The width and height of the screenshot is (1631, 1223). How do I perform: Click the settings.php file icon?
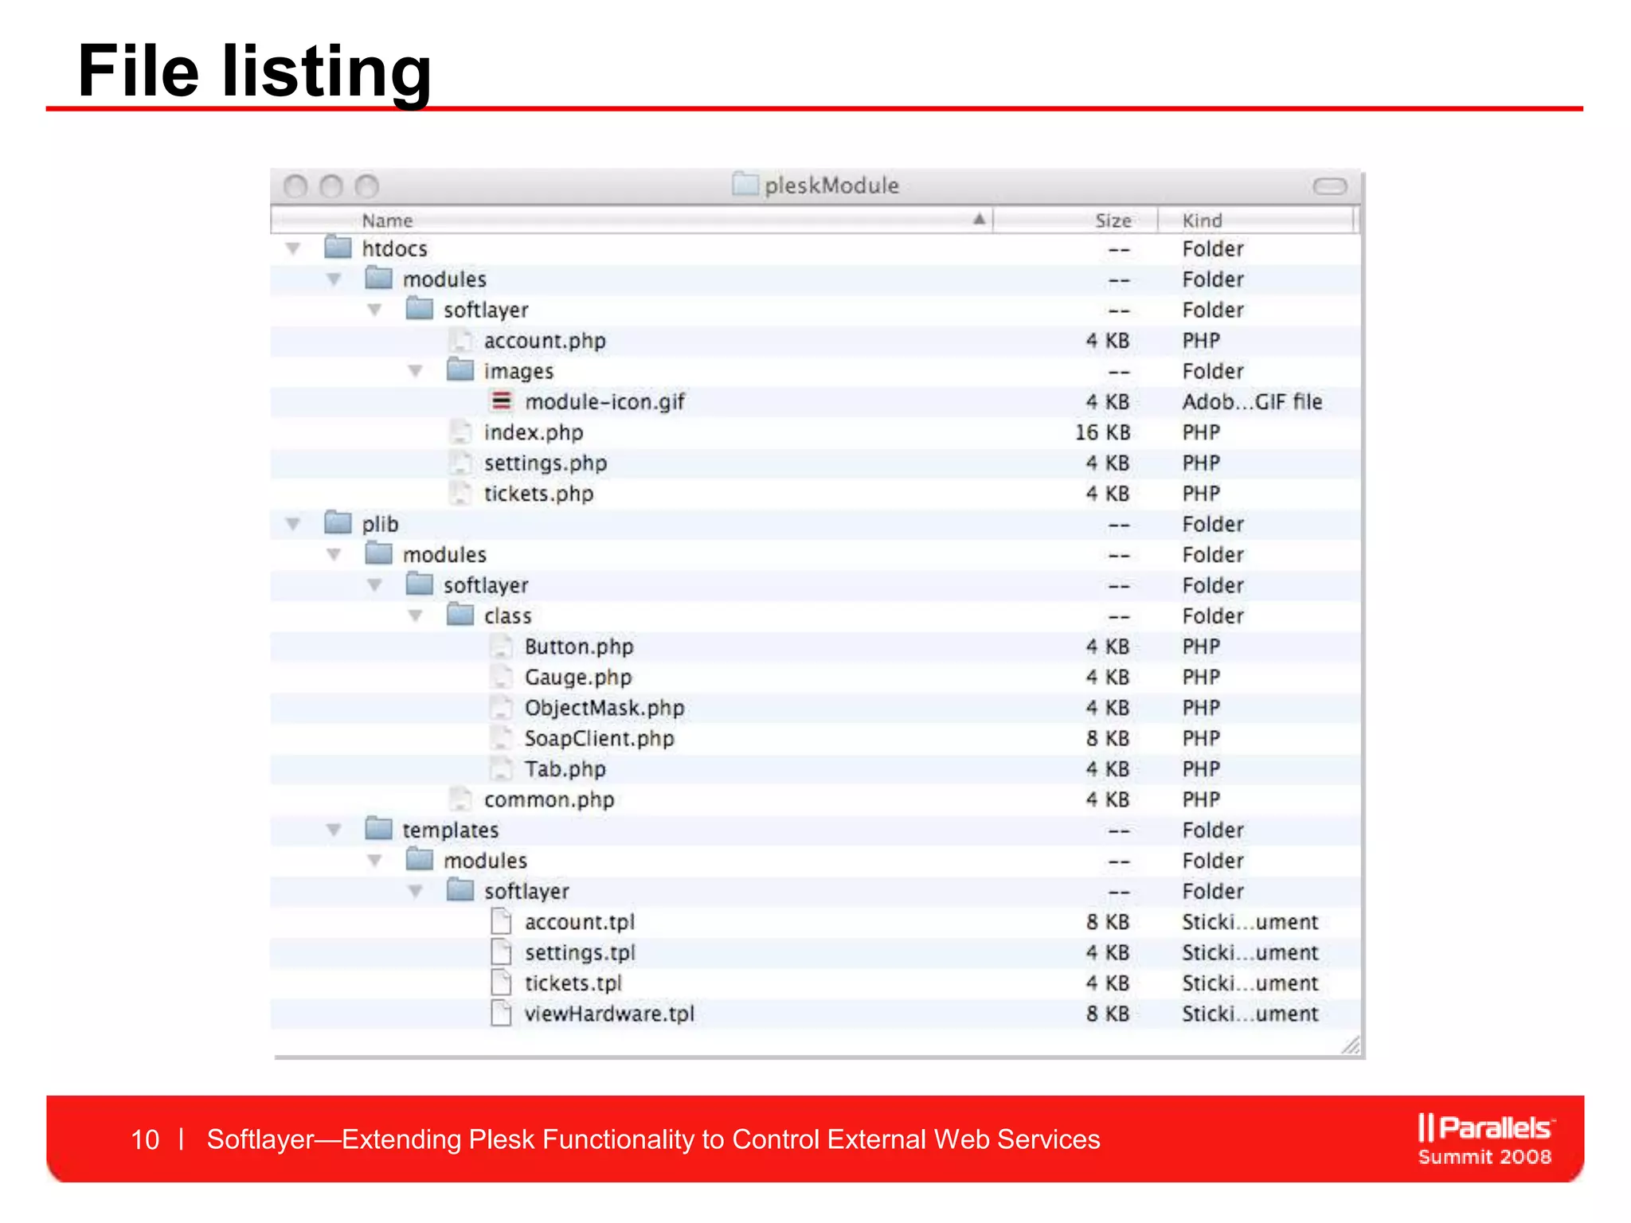[x=460, y=463]
